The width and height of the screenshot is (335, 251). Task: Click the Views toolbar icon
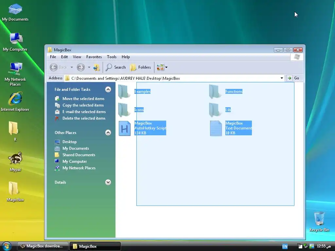click(160, 67)
